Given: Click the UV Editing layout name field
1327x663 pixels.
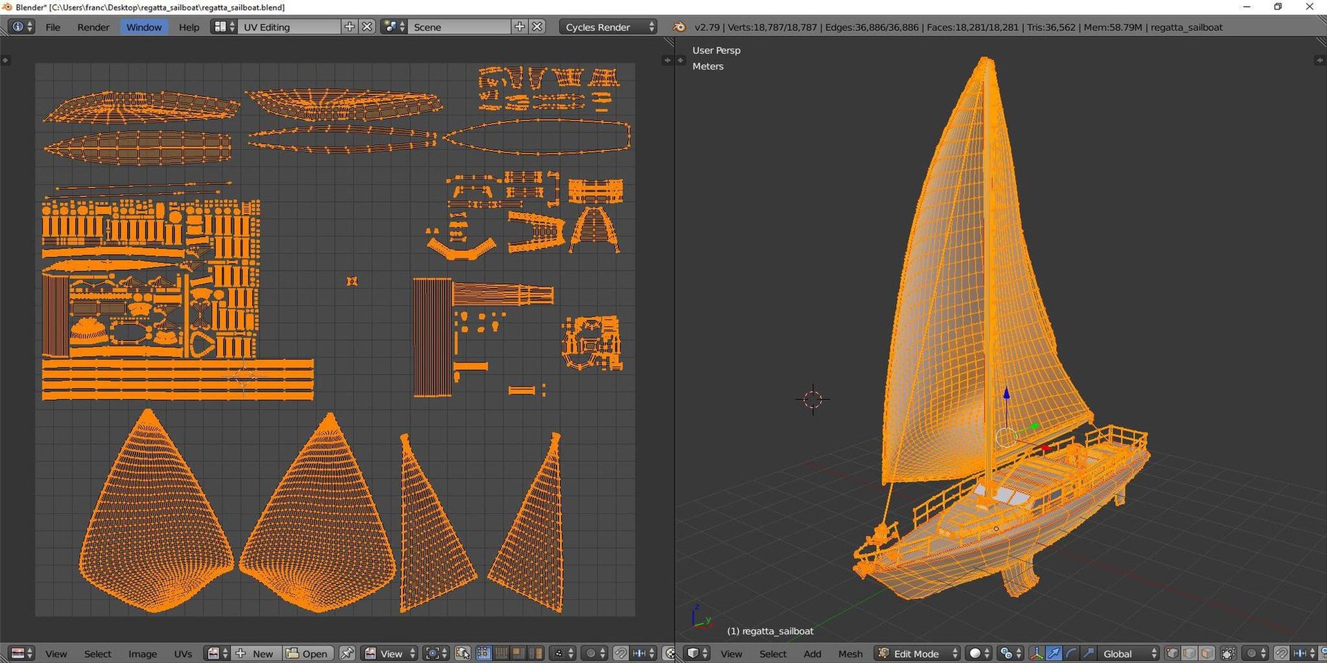Looking at the screenshot, I should [x=289, y=27].
